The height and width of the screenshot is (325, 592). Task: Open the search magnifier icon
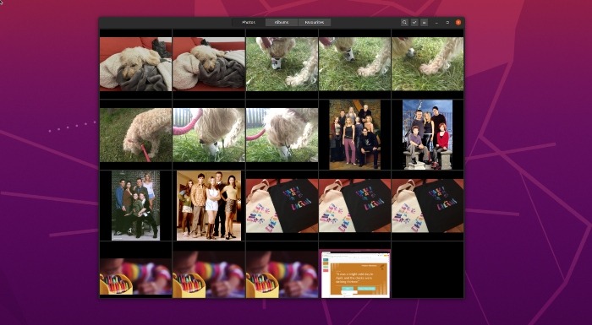pos(404,23)
